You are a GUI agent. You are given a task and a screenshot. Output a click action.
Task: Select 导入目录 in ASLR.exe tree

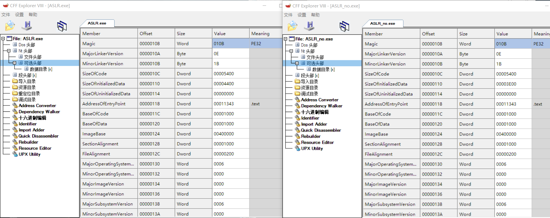point(27,81)
